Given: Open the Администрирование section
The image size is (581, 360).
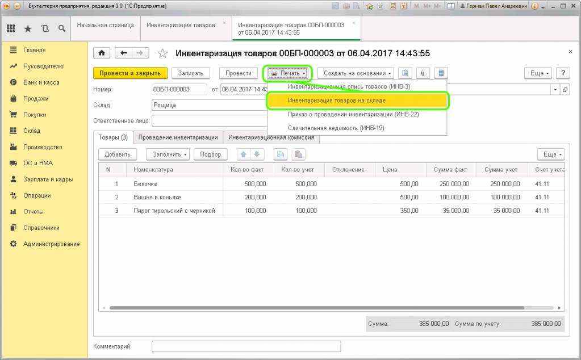Looking at the screenshot, I should click(52, 244).
